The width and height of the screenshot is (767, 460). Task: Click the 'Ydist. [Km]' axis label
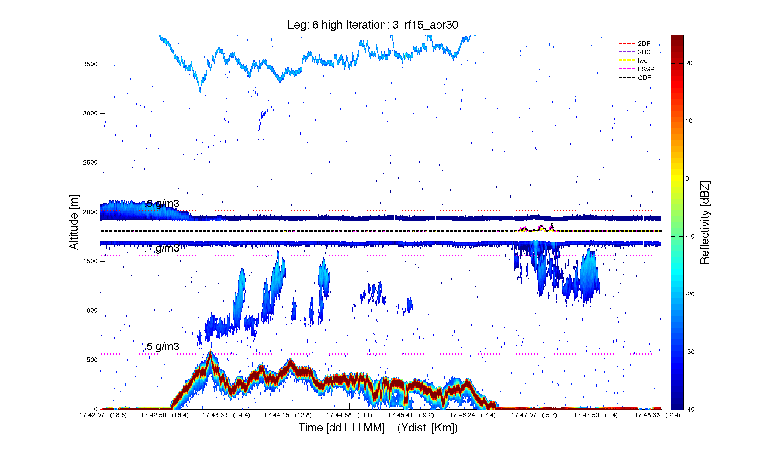(x=427, y=427)
